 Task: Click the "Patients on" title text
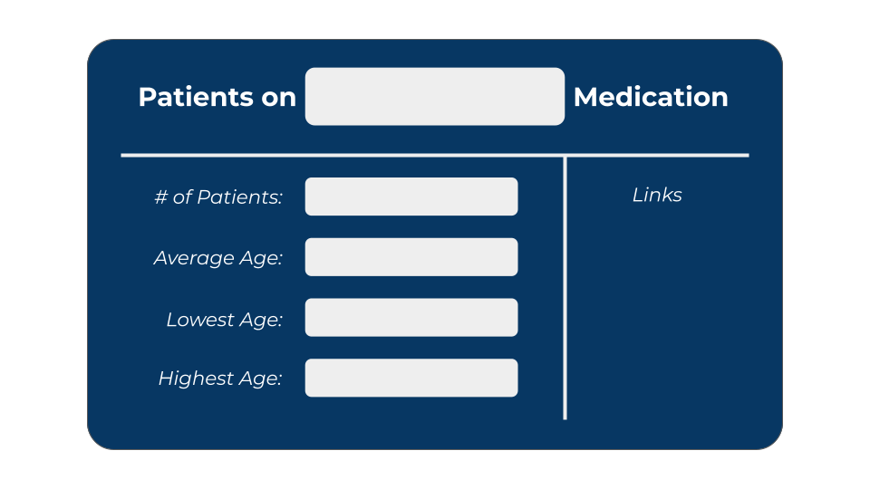217,97
